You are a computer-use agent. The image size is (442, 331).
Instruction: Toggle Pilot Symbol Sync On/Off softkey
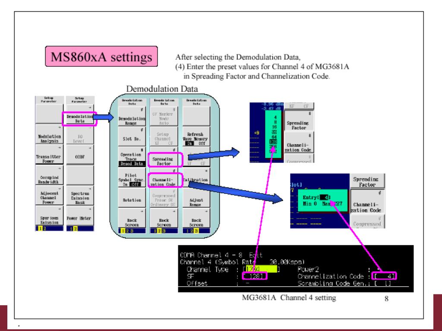pyautogui.click(x=132, y=177)
